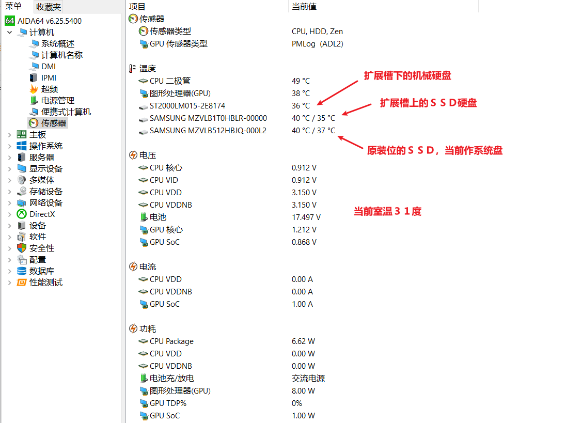Select the 系统概述 icon in the tree
This screenshot has height=423, width=566.
35,44
